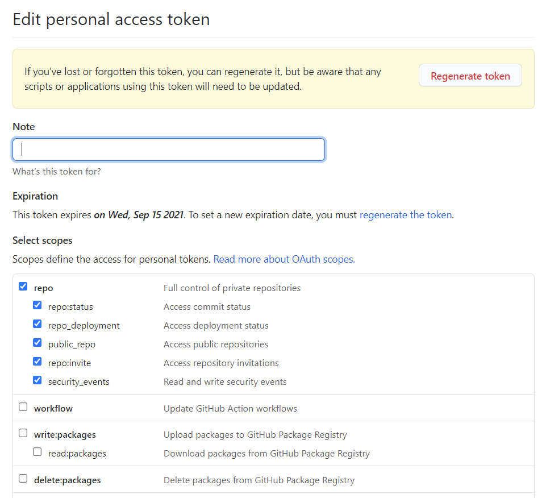Uncheck the repo scope checkbox
Image resolution: width=546 pixels, height=498 pixels.
[x=23, y=287]
